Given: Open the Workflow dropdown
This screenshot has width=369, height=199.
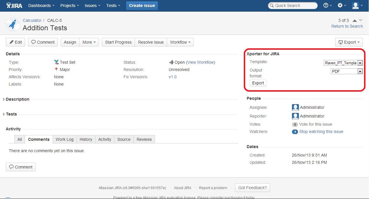Looking at the screenshot, I should pos(180,42).
